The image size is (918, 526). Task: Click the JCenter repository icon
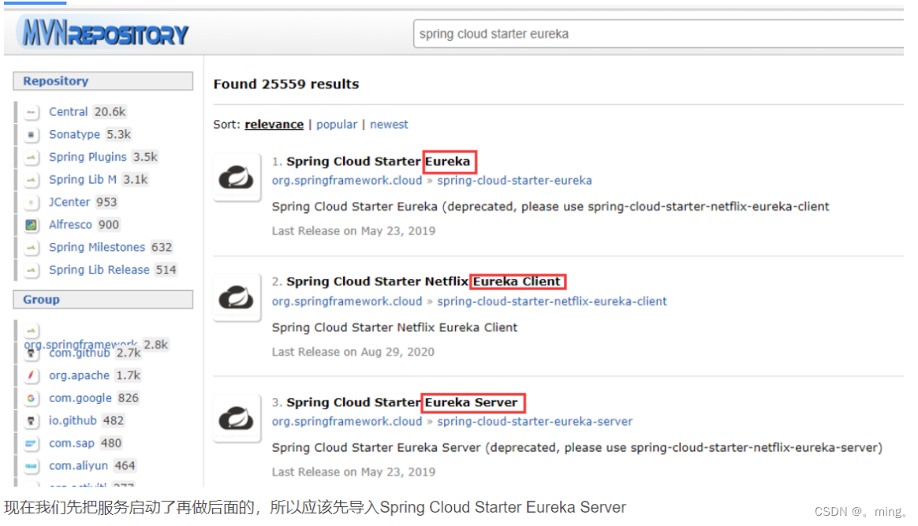coord(32,203)
